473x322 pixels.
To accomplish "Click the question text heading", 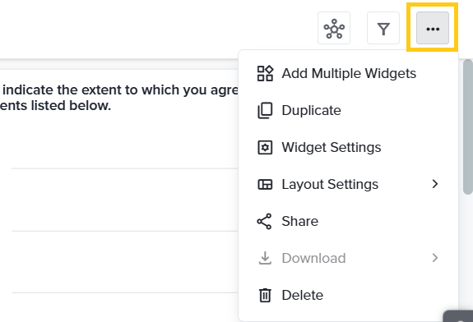I will click(x=119, y=98).
